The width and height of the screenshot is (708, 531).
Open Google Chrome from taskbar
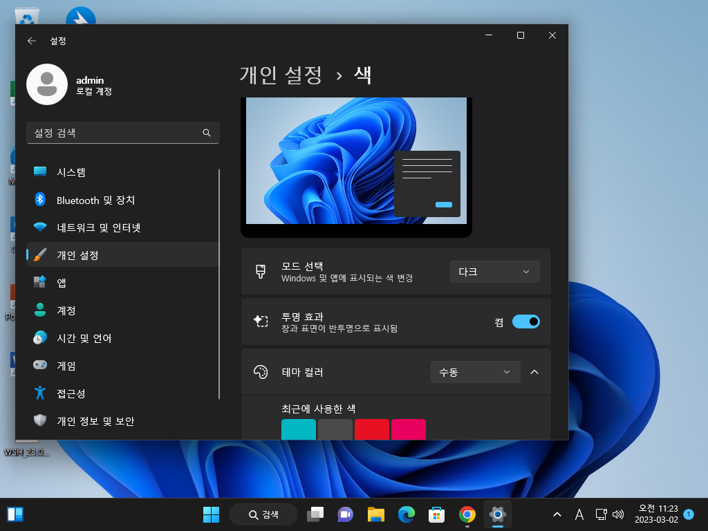coord(467,514)
